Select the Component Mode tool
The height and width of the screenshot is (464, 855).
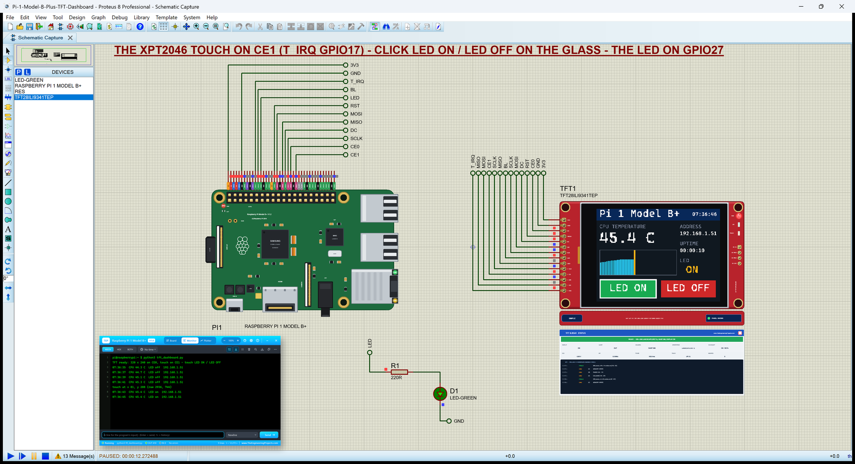pyautogui.click(x=8, y=60)
